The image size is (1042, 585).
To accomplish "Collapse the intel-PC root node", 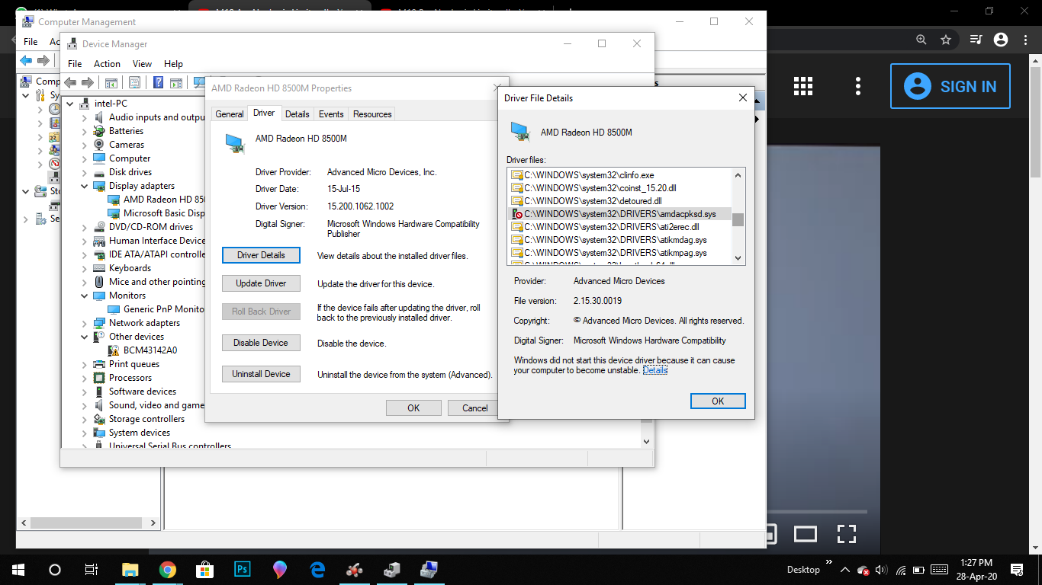I will pyautogui.click(x=70, y=104).
